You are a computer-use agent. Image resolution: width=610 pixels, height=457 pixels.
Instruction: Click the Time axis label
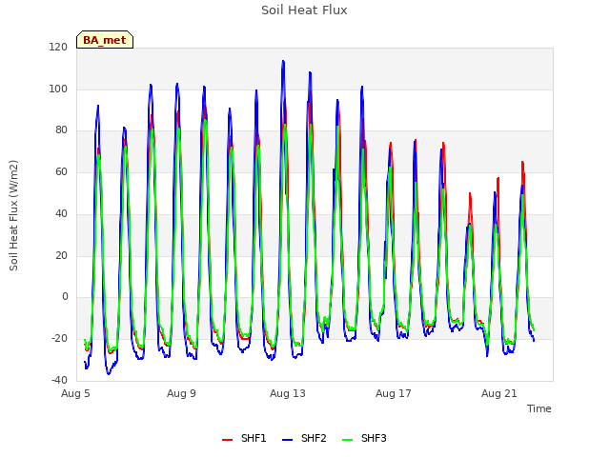tap(539, 408)
